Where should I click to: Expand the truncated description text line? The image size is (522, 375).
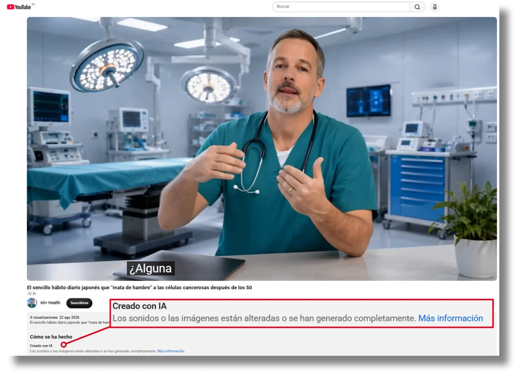click(x=70, y=322)
